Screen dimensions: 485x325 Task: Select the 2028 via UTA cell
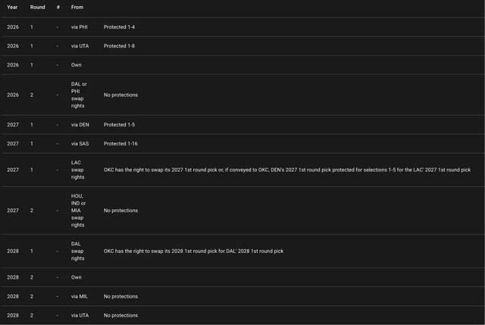tap(80, 315)
